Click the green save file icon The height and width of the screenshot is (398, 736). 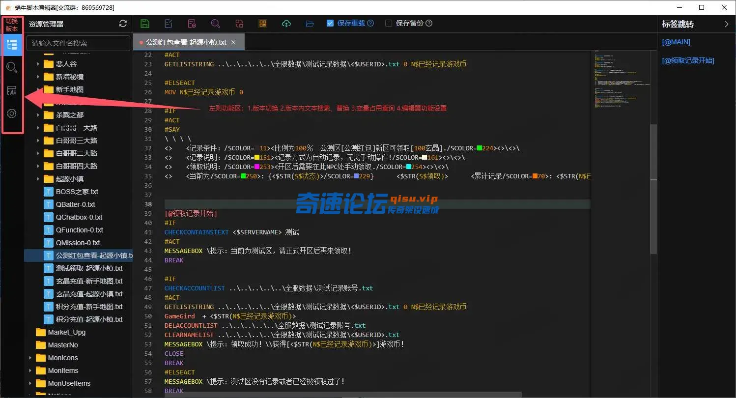(145, 24)
